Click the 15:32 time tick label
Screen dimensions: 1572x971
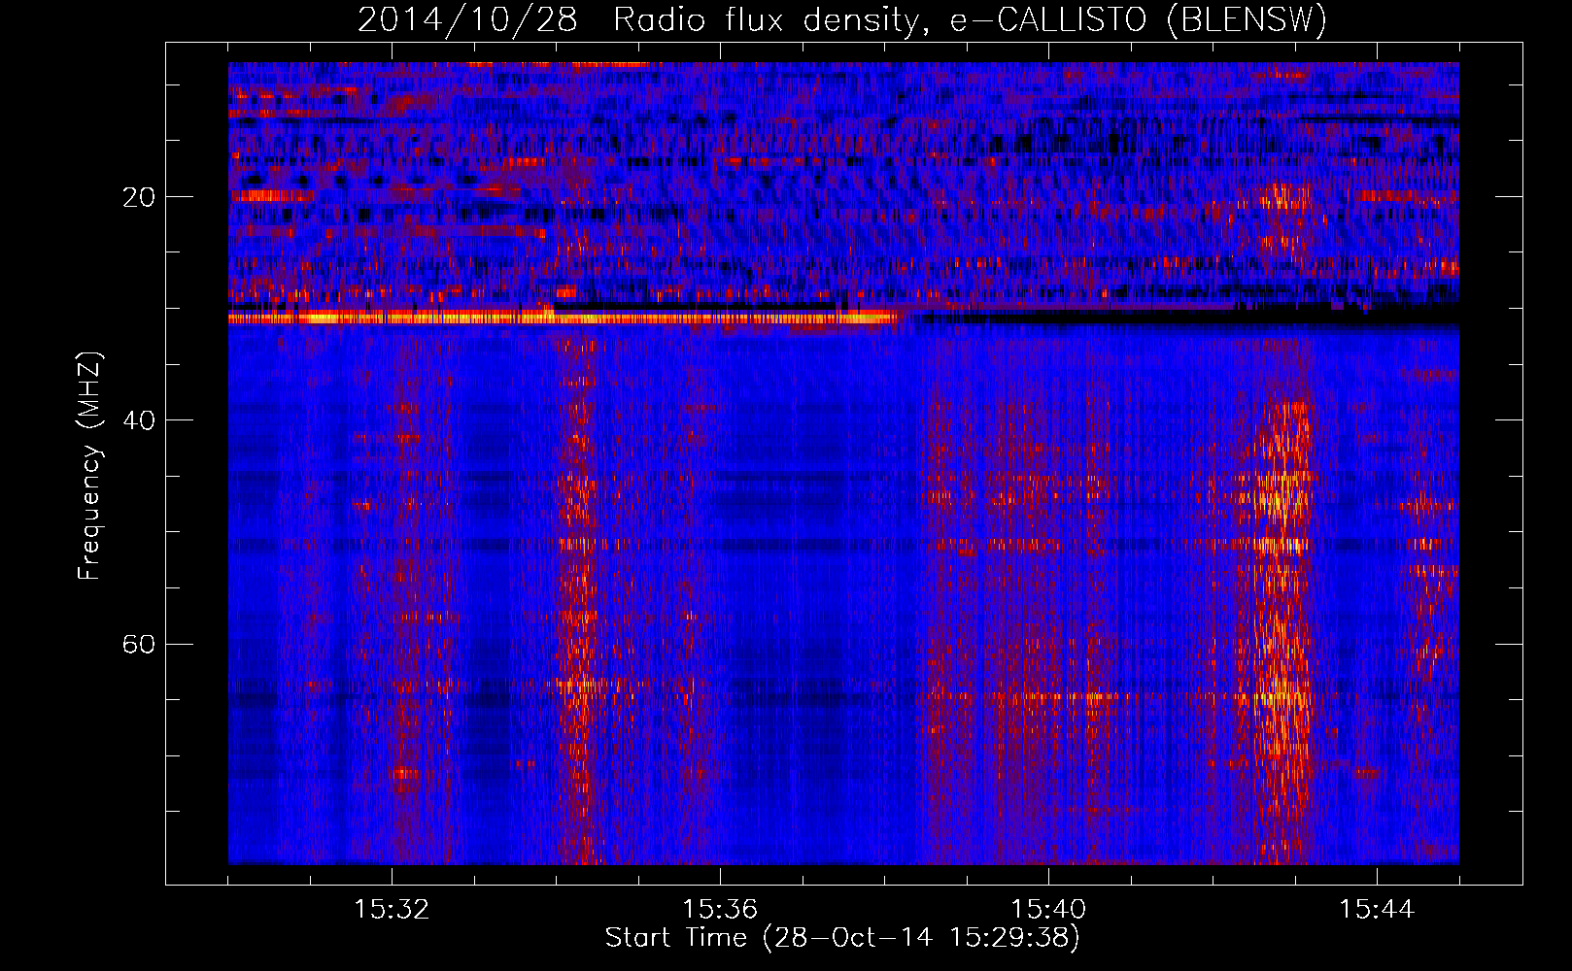(x=392, y=909)
